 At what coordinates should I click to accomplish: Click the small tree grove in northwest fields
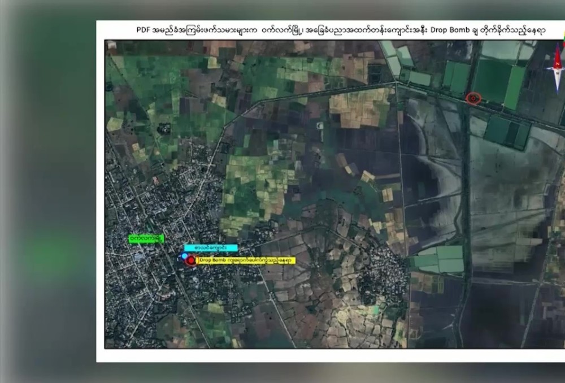[164, 128]
